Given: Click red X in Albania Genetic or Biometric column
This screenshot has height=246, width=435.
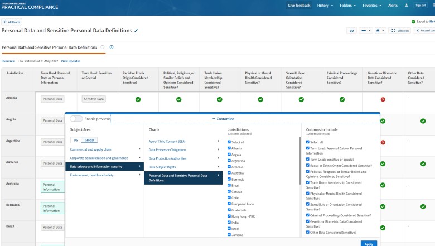Looking at the screenshot, I should pyautogui.click(x=383, y=99).
